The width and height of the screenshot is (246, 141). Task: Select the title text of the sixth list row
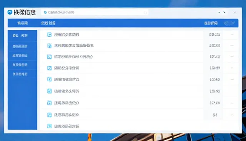click(66, 91)
